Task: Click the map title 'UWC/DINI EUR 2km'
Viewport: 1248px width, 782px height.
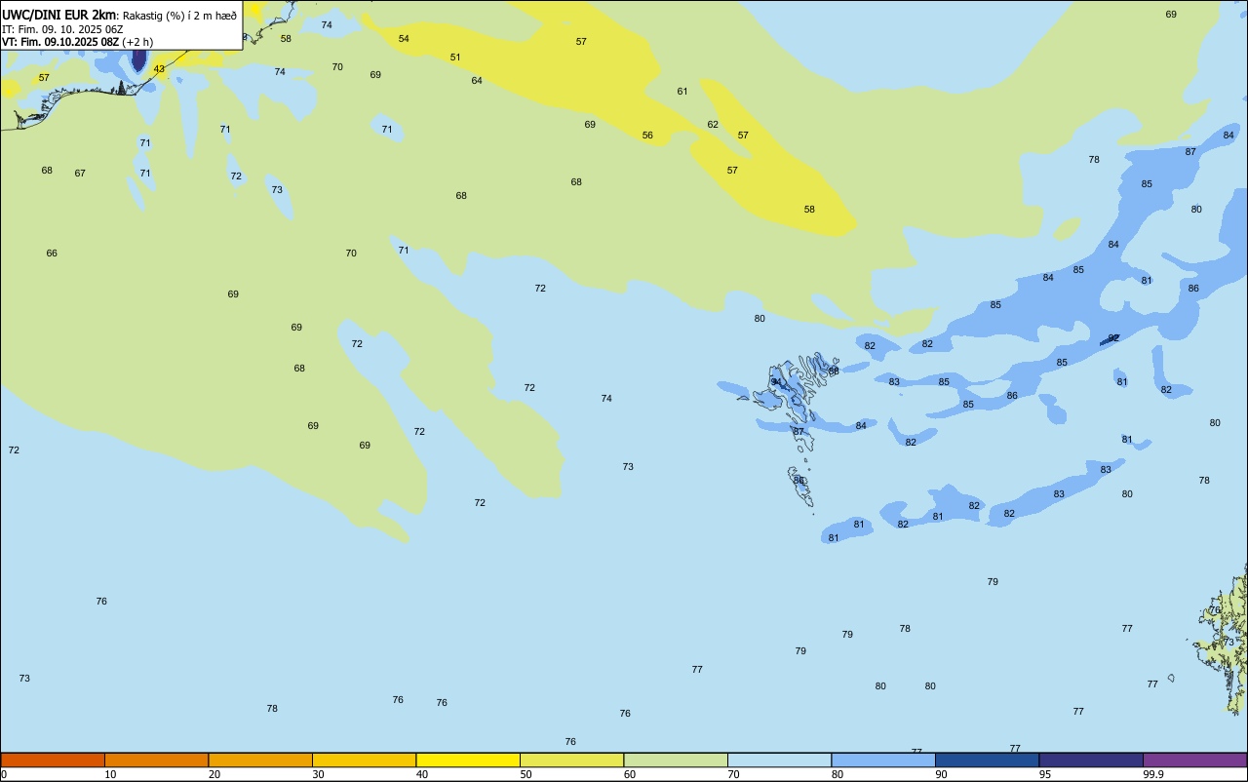Action: tap(59, 15)
